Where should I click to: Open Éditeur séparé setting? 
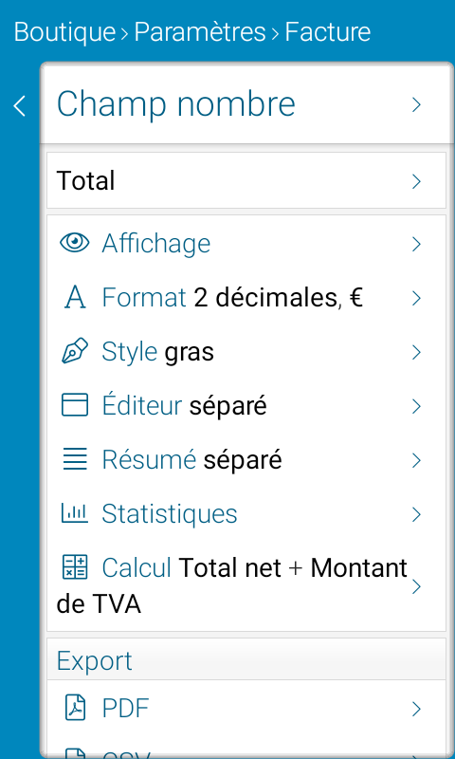point(246,406)
